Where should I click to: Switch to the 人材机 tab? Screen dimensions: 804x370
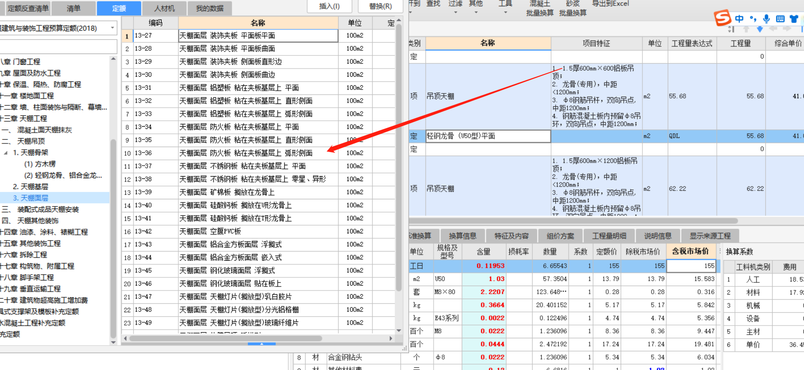(164, 8)
